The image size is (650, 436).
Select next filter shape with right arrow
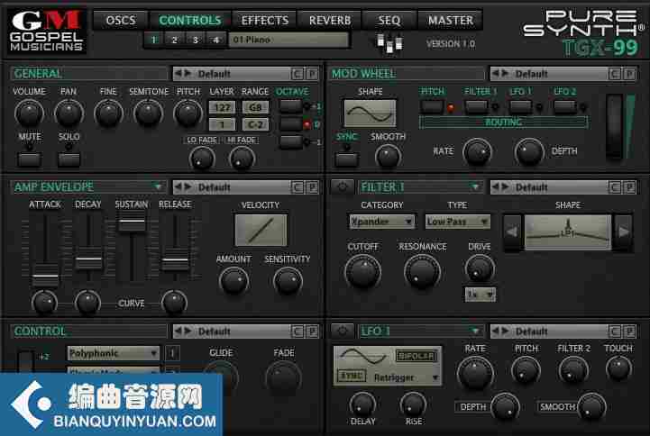click(623, 232)
